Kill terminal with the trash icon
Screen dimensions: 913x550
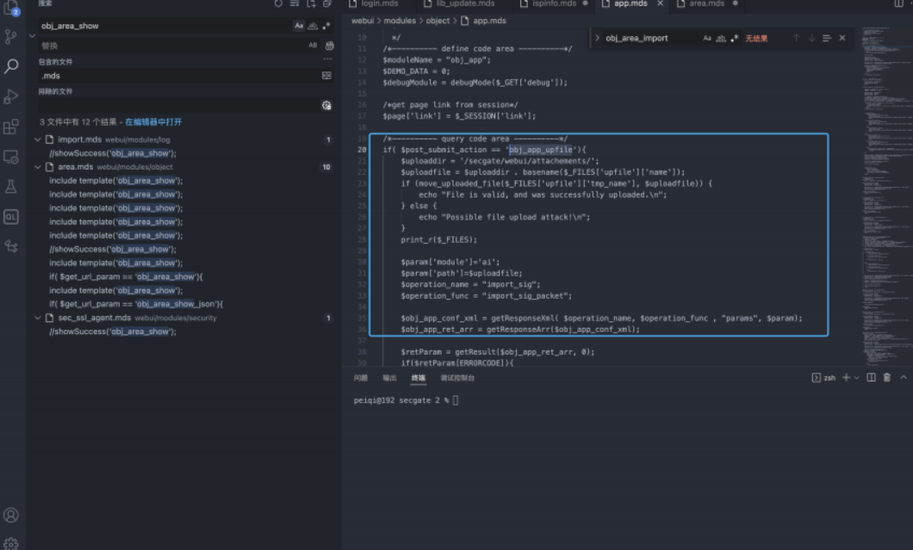[886, 378]
